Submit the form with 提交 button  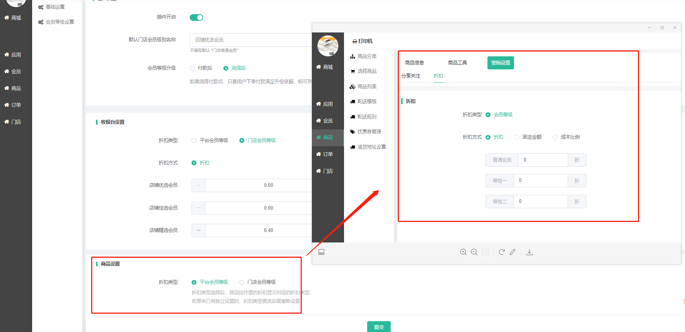click(x=379, y=327)
